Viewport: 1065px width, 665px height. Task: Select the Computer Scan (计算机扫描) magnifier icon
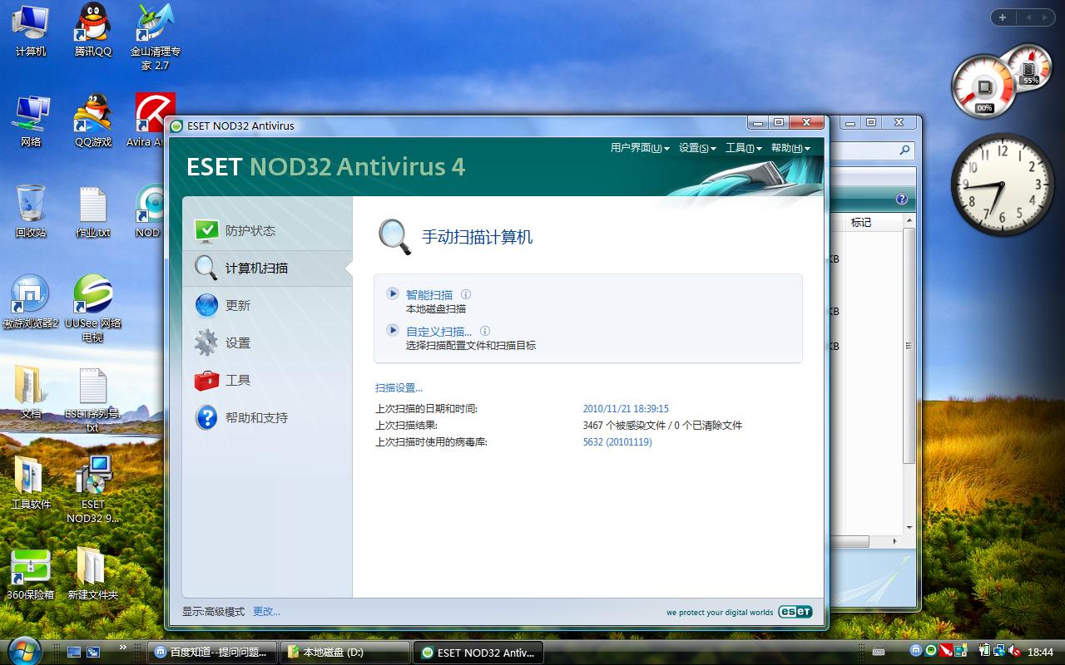coord(206,268)
